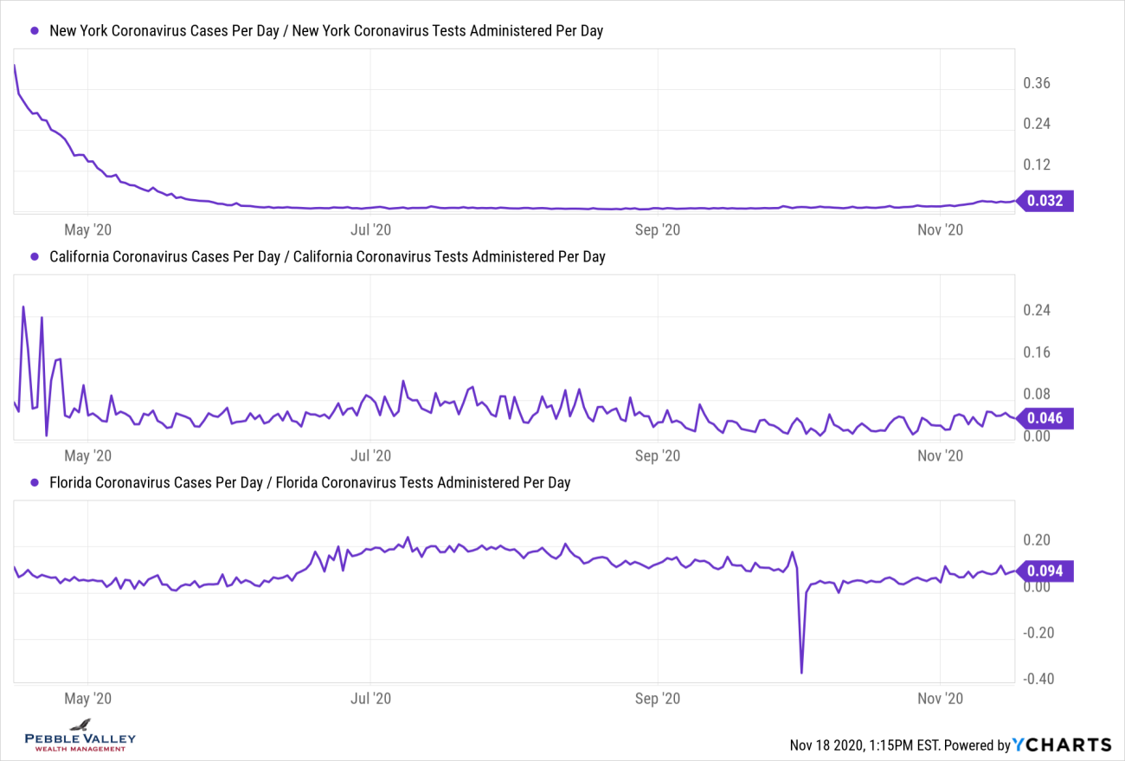Click the New York chart legend title text
1125x761 pixels.
[x=326, y=30]
